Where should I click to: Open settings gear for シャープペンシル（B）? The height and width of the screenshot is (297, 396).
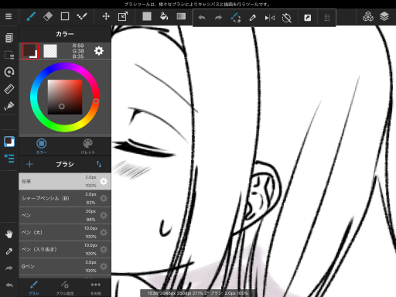(x=104, y=198)
